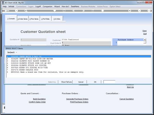
Task: Switch to the Pref Bids tab
Action: click(45, 19)
